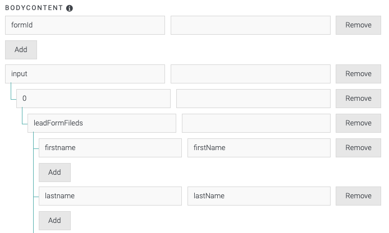Edit the lastName value field
This screenshot has width=389, height=233.
click(259, 196)
